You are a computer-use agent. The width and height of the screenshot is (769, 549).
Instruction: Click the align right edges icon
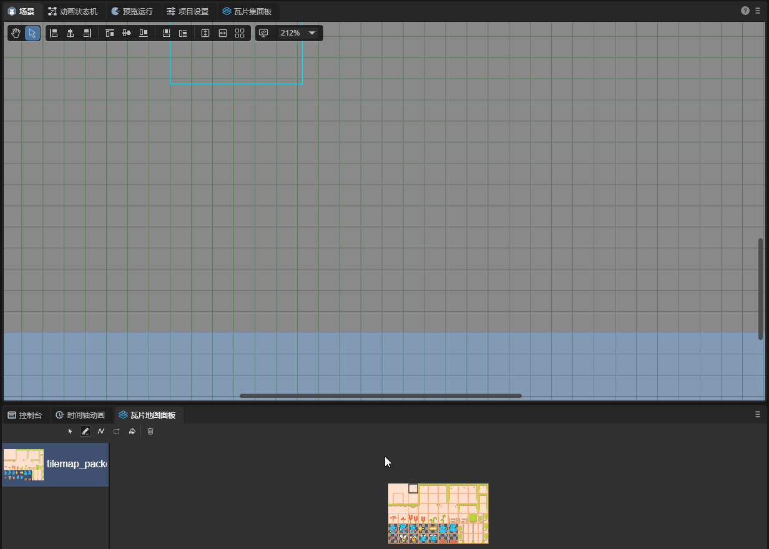click(x=87, y=33)
